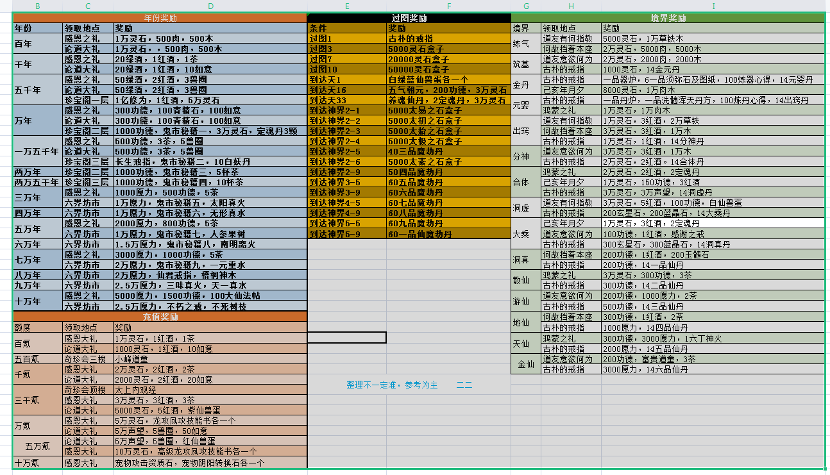Select the 五百氪 amount cell
The image size is (830, 475).
coord(38,358)
